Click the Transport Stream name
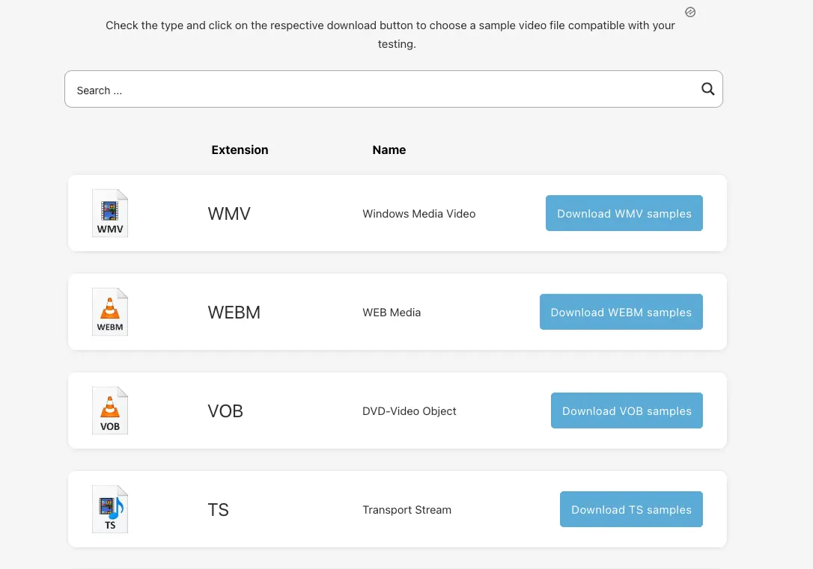 407,510
